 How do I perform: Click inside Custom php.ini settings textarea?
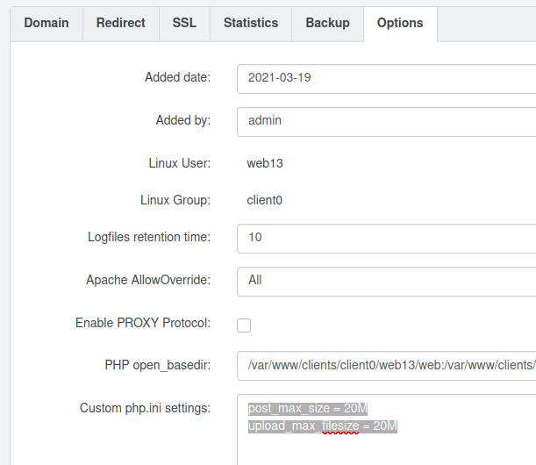pos(386,445)
